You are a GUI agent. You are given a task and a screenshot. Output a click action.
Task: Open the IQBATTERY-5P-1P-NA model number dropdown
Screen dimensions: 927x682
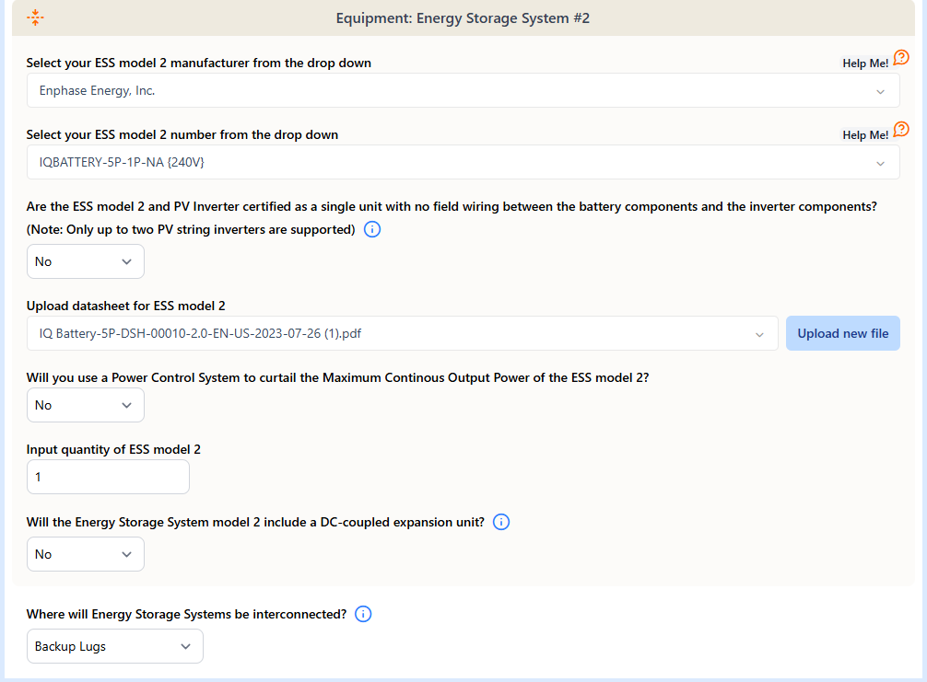tap(463, 162)
